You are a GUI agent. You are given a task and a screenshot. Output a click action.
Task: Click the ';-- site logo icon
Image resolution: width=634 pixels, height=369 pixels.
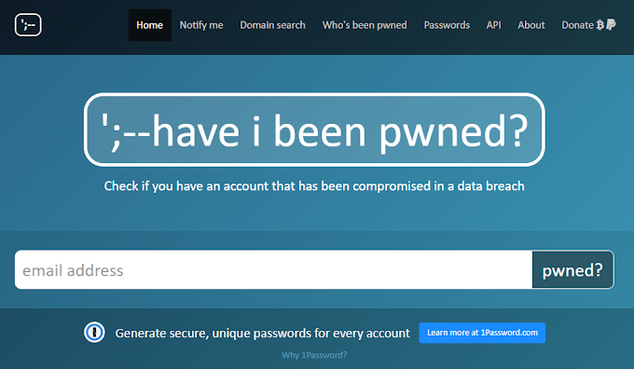28,25
